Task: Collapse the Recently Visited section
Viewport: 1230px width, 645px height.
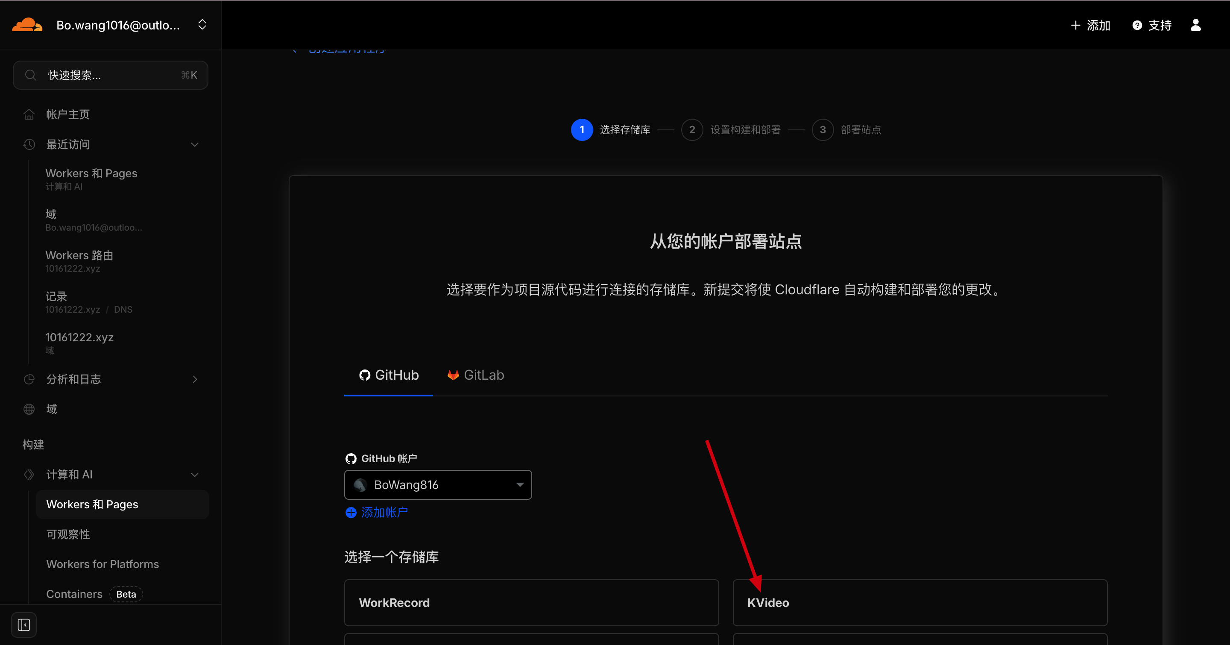Action: click(194, 145)
